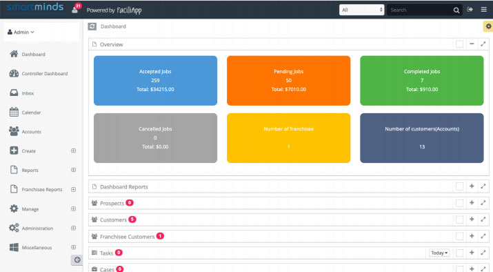Image resolution: width=493 pixels, height=272 pixels.
Task: Click the Franchisee Reports document icon
Action: click(x=14, y=189)
